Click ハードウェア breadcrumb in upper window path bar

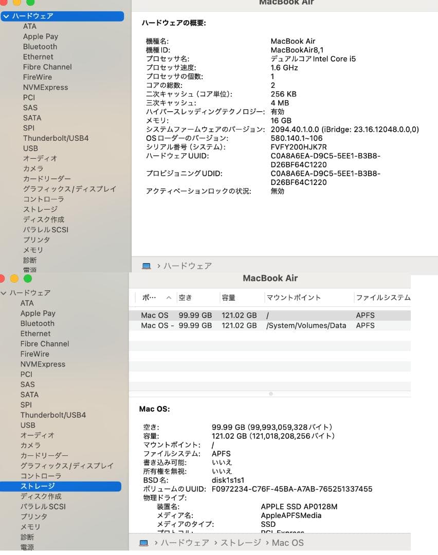point(188,266)
